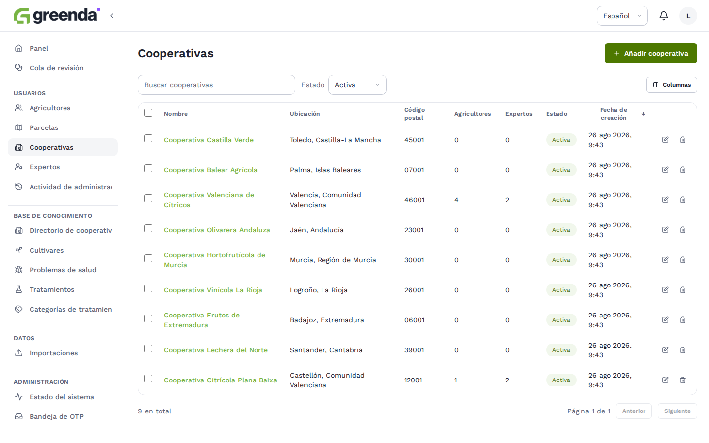Open Actividad de administrador item
The image size is (709, 443).
[x=63, y=187]
